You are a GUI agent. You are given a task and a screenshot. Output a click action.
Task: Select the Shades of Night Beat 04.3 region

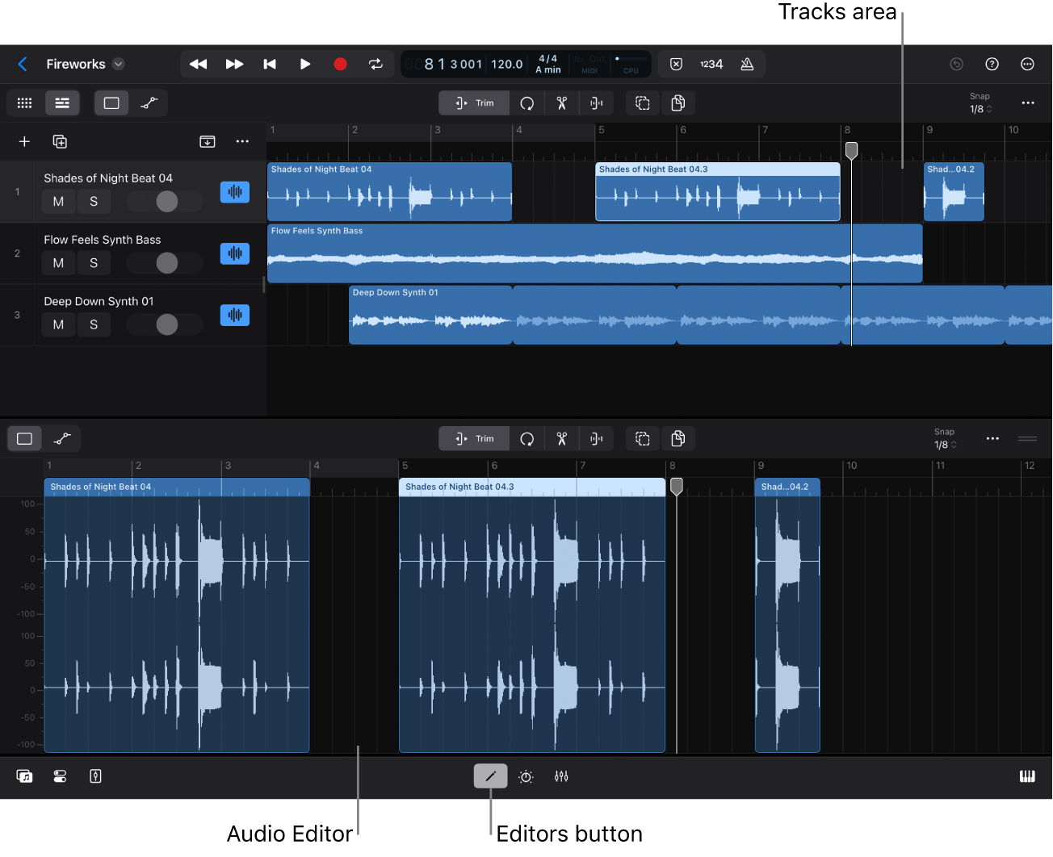[717, 191]
